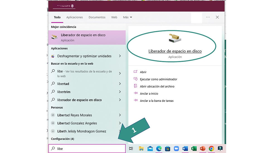The image size is (273, 153).
Task: Click the Abrir icon in the actions list
Action: [x=135, y=72]
